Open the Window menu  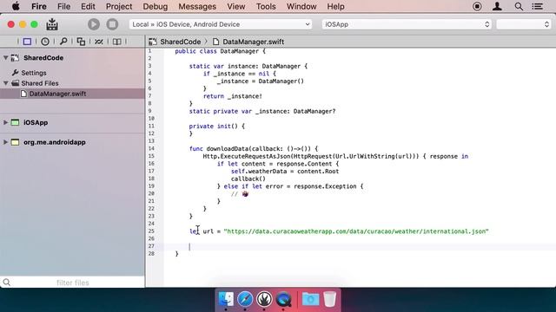(x=301, y=6)
